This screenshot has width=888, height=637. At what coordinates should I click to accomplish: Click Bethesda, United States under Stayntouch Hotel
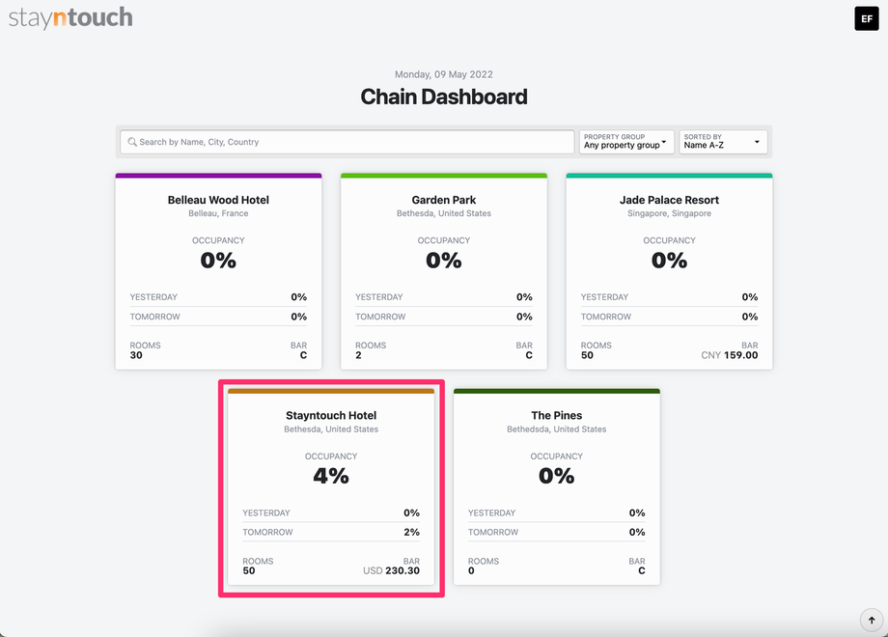331,429
